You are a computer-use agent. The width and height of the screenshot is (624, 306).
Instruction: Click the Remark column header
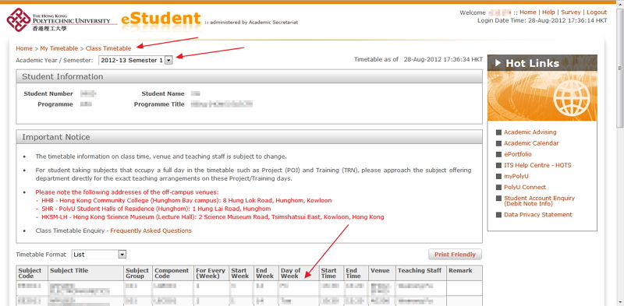point(464,273)
